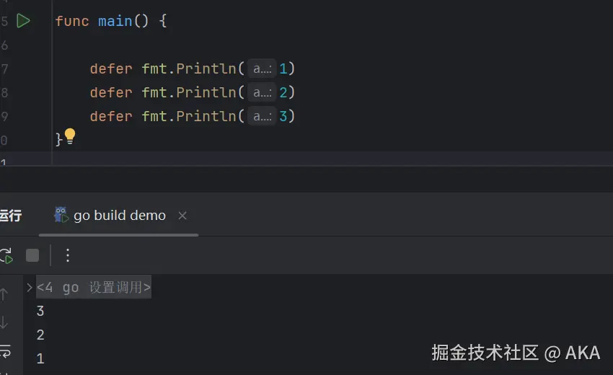Click the parameter hint on the Println(1) line
Image resolution: width=613 pixels, height=375 pixels.
click(261, 69)
